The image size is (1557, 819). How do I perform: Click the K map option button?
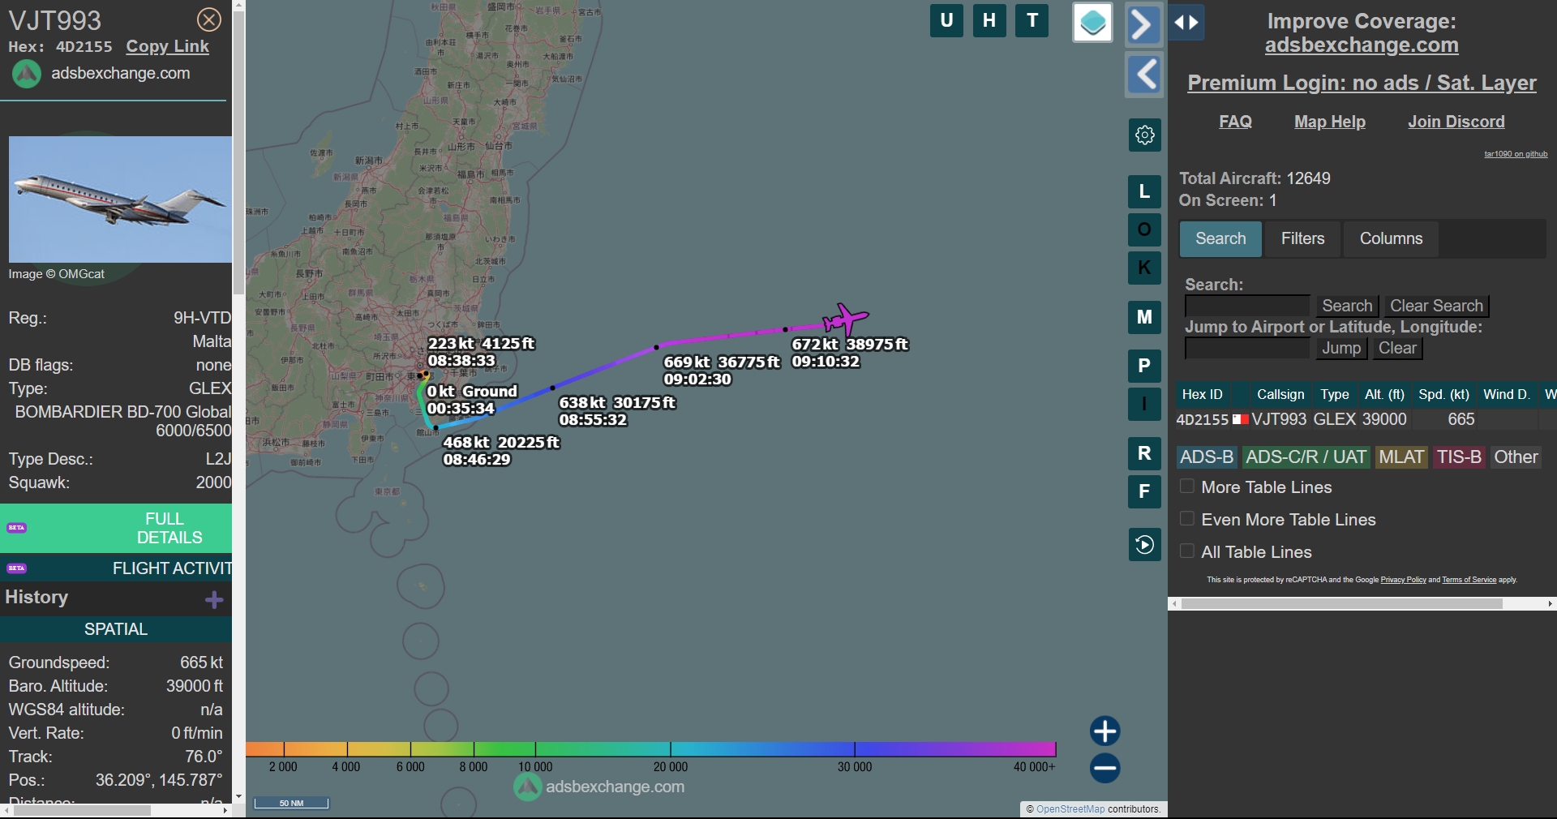point(1144,268)
